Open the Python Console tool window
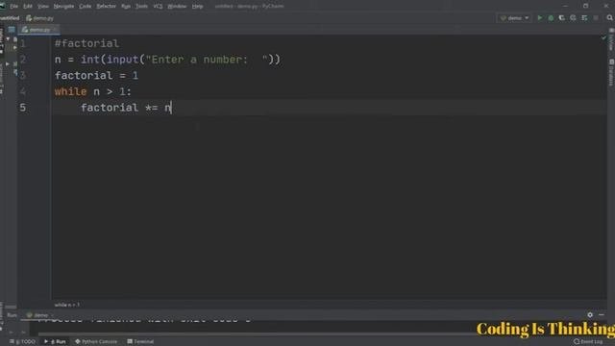This screenshot has height=346, width=615. (96, 342)
